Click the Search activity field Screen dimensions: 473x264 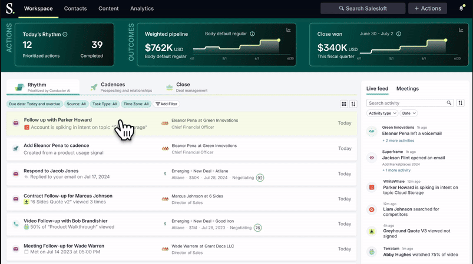point(405,103)
